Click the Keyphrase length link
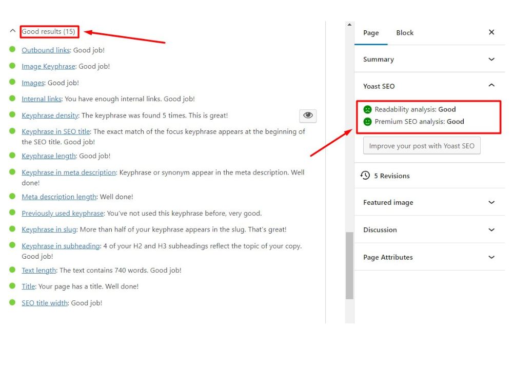The image size is (513, 385). [49, 156]
